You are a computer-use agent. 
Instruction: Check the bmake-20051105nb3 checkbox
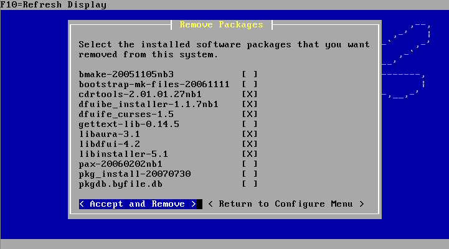click(250, 74)
